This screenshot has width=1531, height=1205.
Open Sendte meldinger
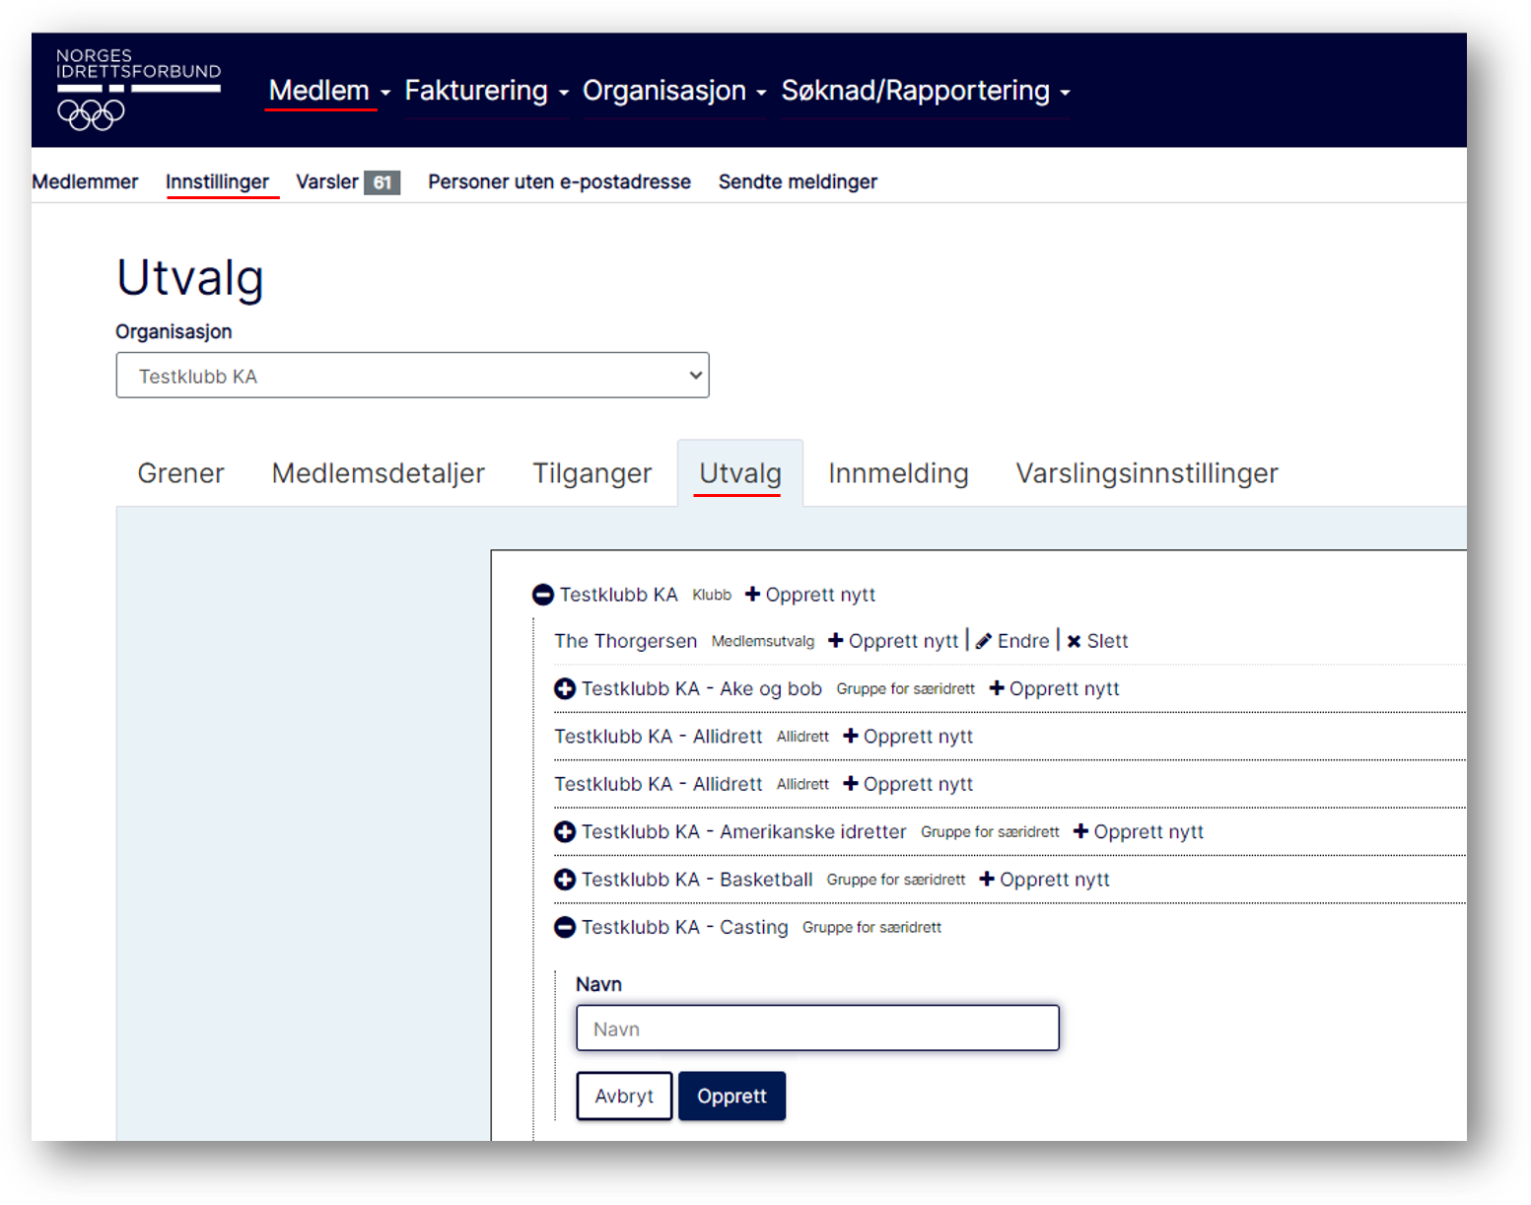[x=798, y=181]
